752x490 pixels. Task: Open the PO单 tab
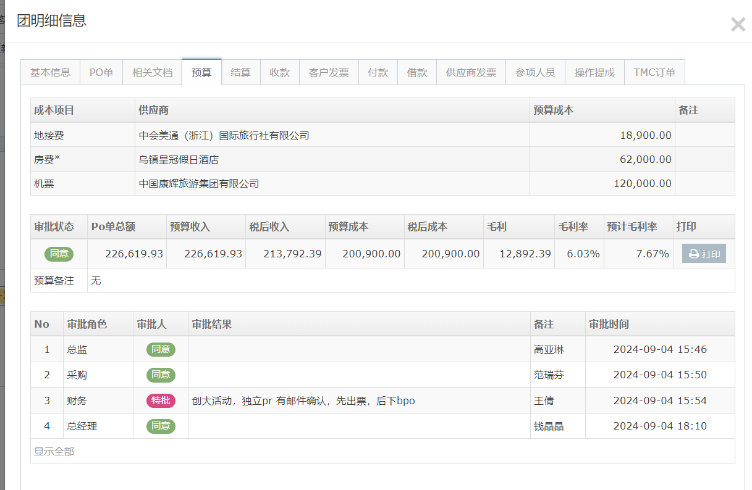click(101, 72)
